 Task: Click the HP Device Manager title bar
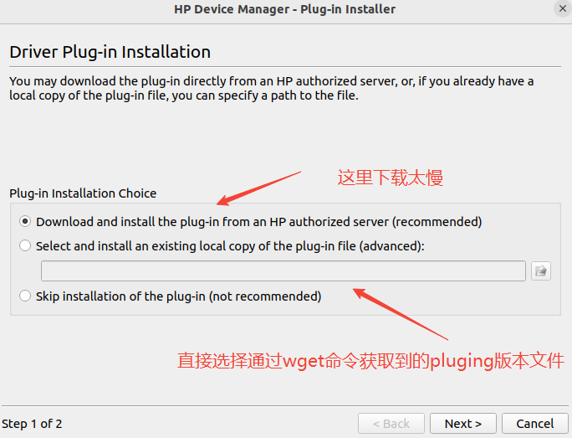point(284,9)
